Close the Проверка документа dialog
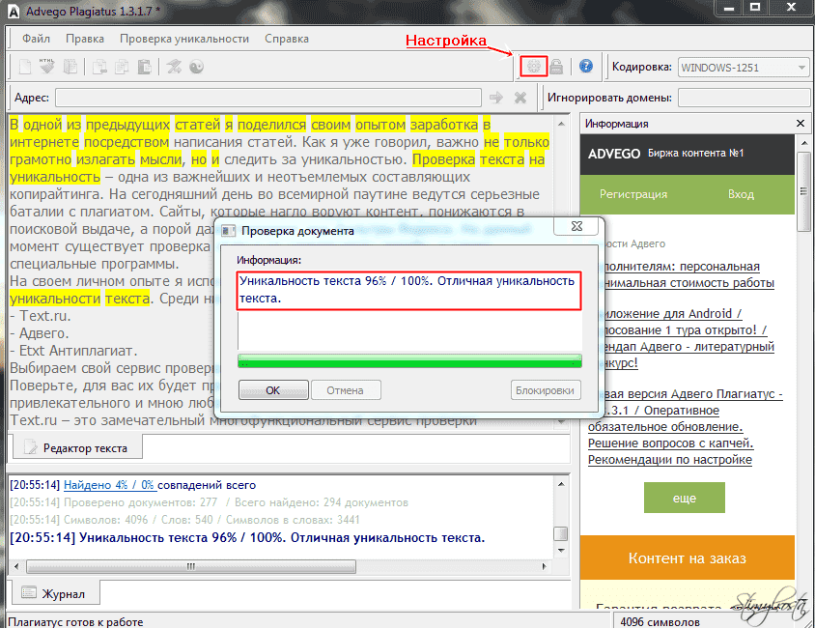This screenshot has width=815, height=629. [576, 226]
